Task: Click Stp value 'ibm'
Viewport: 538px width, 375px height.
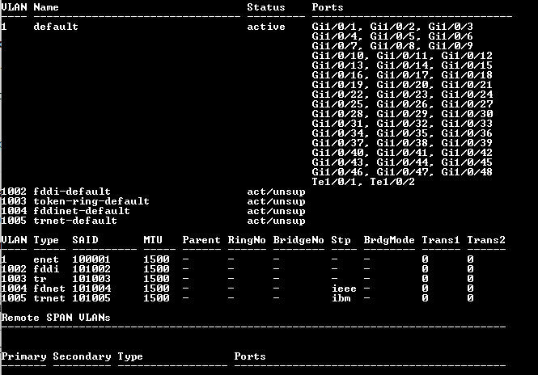Action: click(x=341, y=298)
